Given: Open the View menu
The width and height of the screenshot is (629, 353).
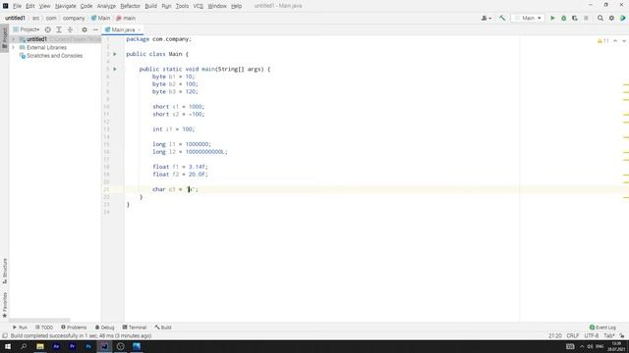Looking at the screenshot, I should point(44,6).
